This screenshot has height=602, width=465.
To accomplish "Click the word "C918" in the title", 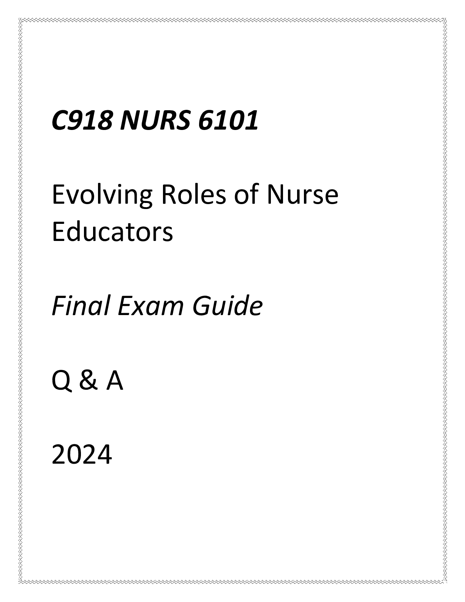I will click(82, 121).
